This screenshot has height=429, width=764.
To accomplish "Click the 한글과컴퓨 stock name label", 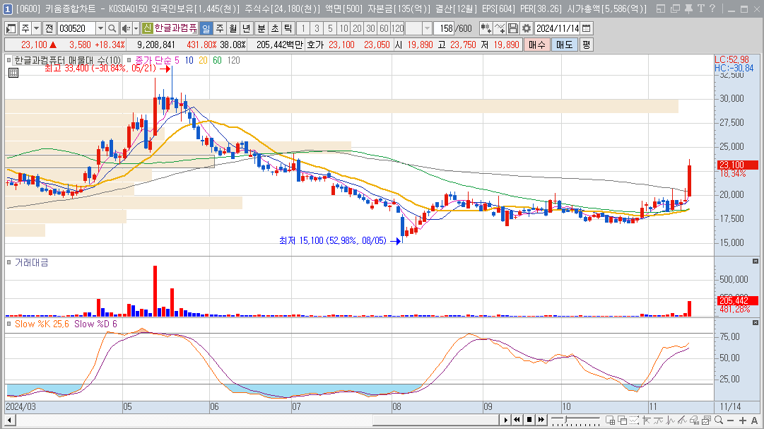I will click(175, 29).
